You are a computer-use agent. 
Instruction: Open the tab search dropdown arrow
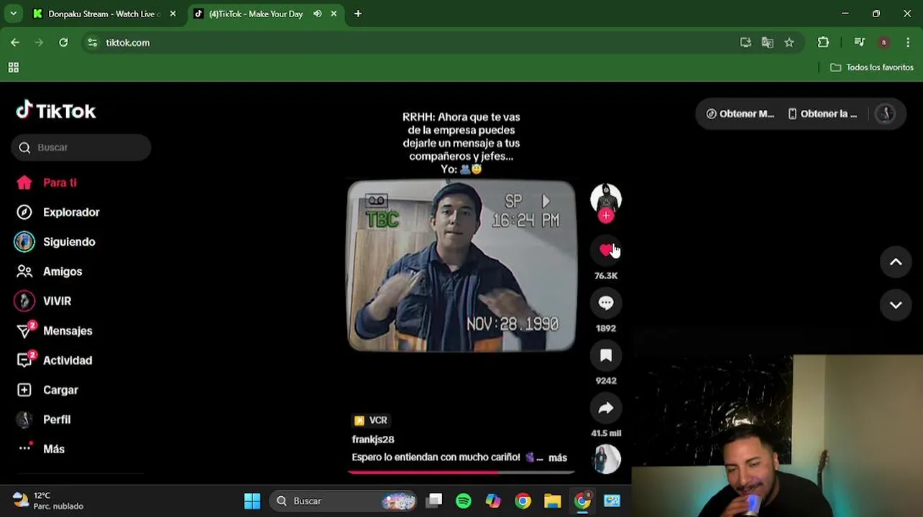[x=13, y=14]
